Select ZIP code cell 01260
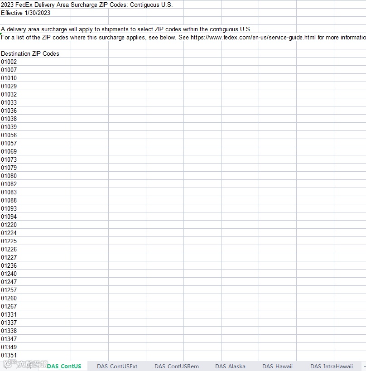Screen dimensions: 366x371 coord(35,299)
